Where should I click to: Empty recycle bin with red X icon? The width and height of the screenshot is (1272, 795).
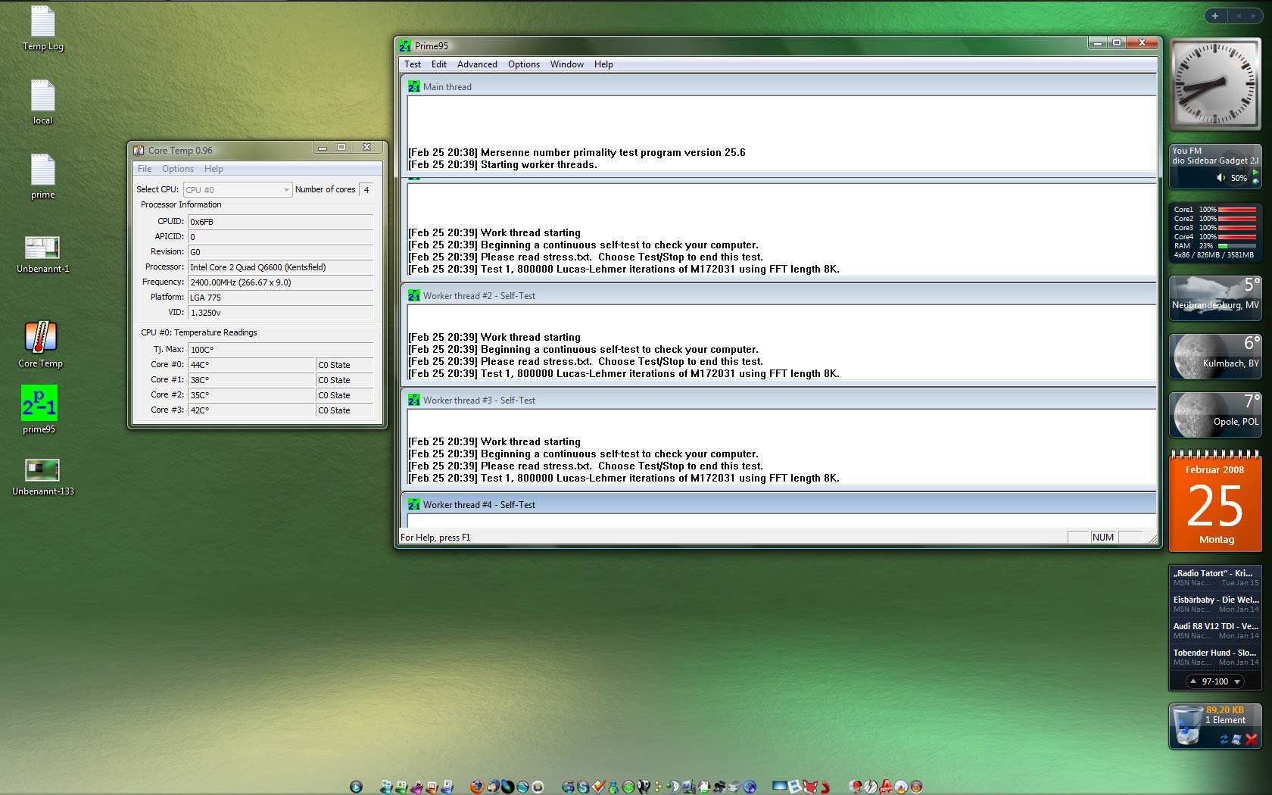pyautogui.click(x=1251, y=740)
